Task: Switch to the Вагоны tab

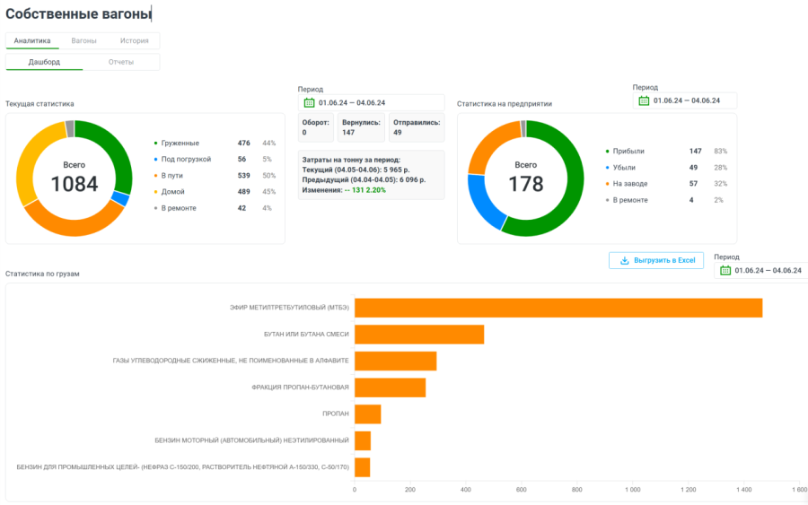Action: [x=83, y=40]
